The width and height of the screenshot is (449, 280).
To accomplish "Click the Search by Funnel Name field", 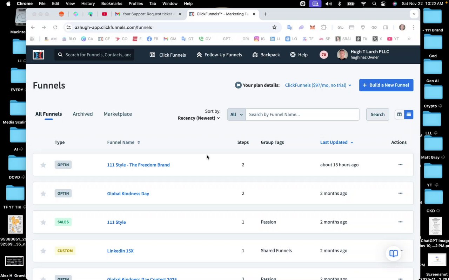I will (x=302, y=114).
